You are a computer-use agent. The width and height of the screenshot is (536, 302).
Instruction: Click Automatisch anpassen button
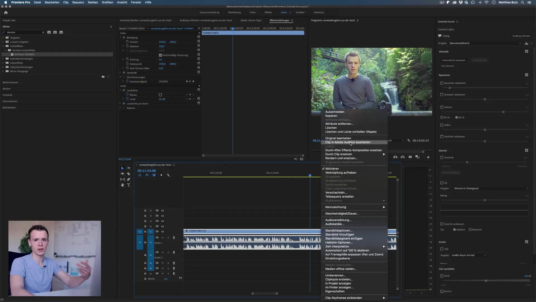(x=454, y=60)
